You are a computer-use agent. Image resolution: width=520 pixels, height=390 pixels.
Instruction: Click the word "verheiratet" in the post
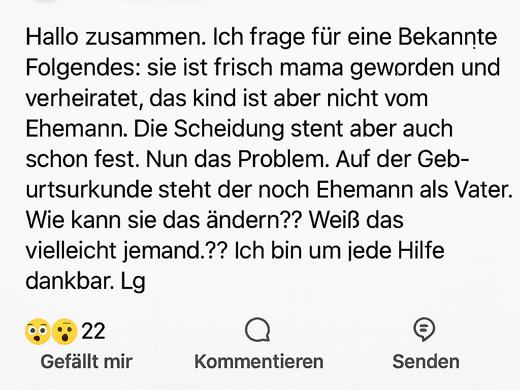point(80,99)
